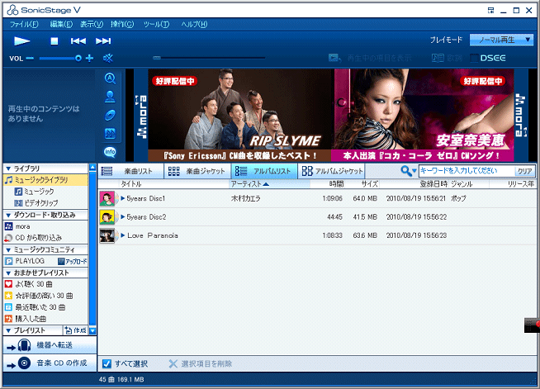Clear search with the クリア button
540x389 pixels.
click(x=524, y=171)
